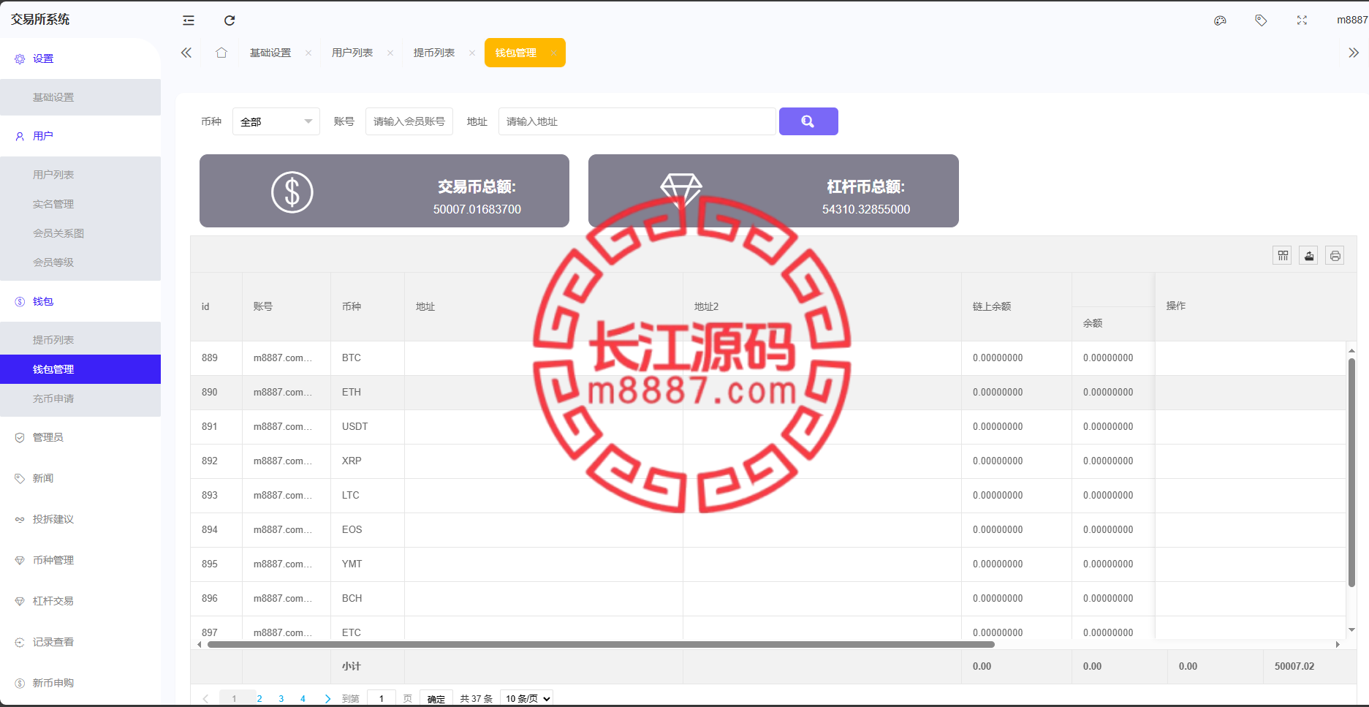Click the print table icon

tap(1335, 255)
